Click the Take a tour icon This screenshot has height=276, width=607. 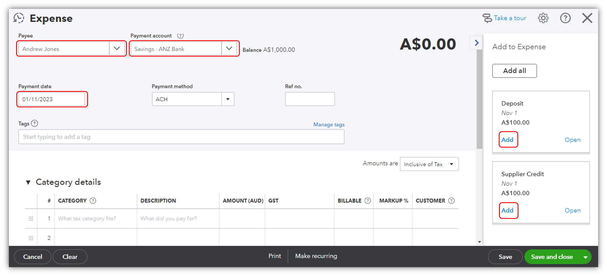(487, 18)
